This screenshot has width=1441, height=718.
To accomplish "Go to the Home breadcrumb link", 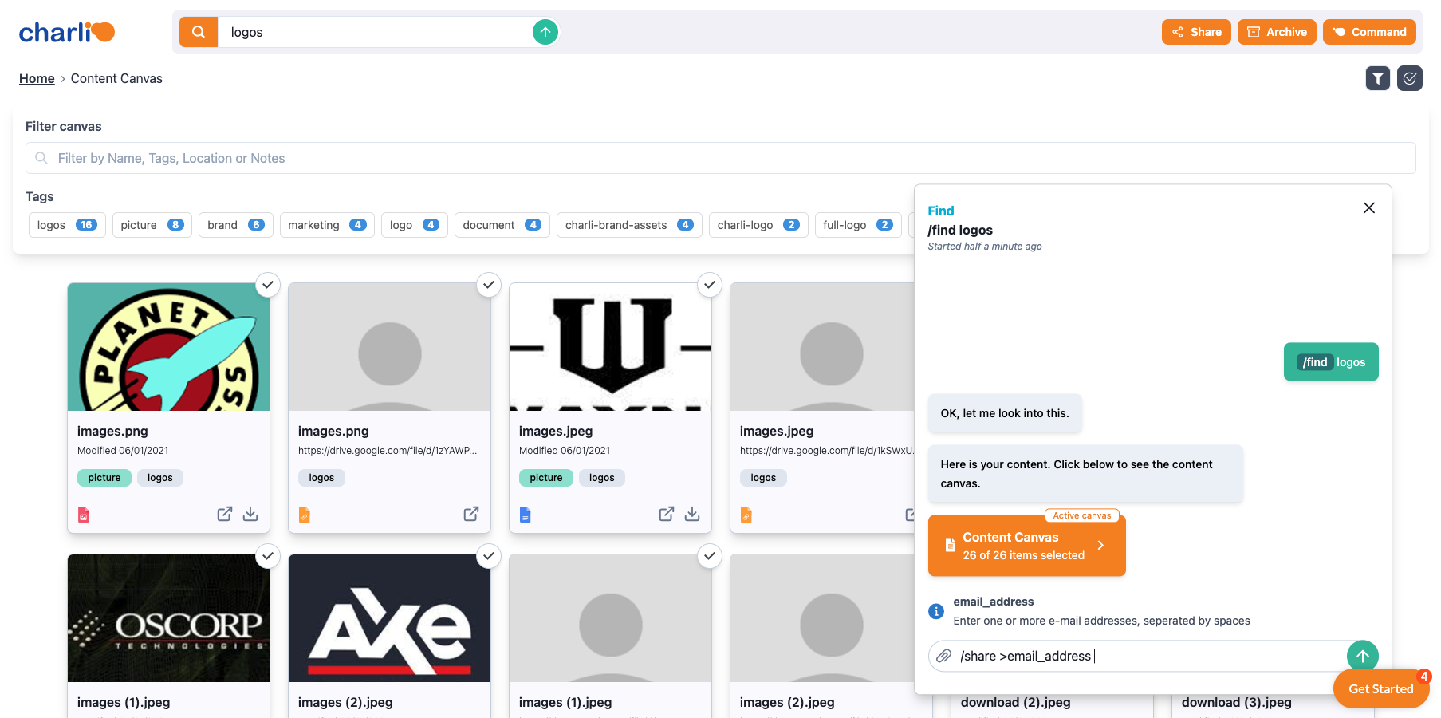I will point(37,78).
